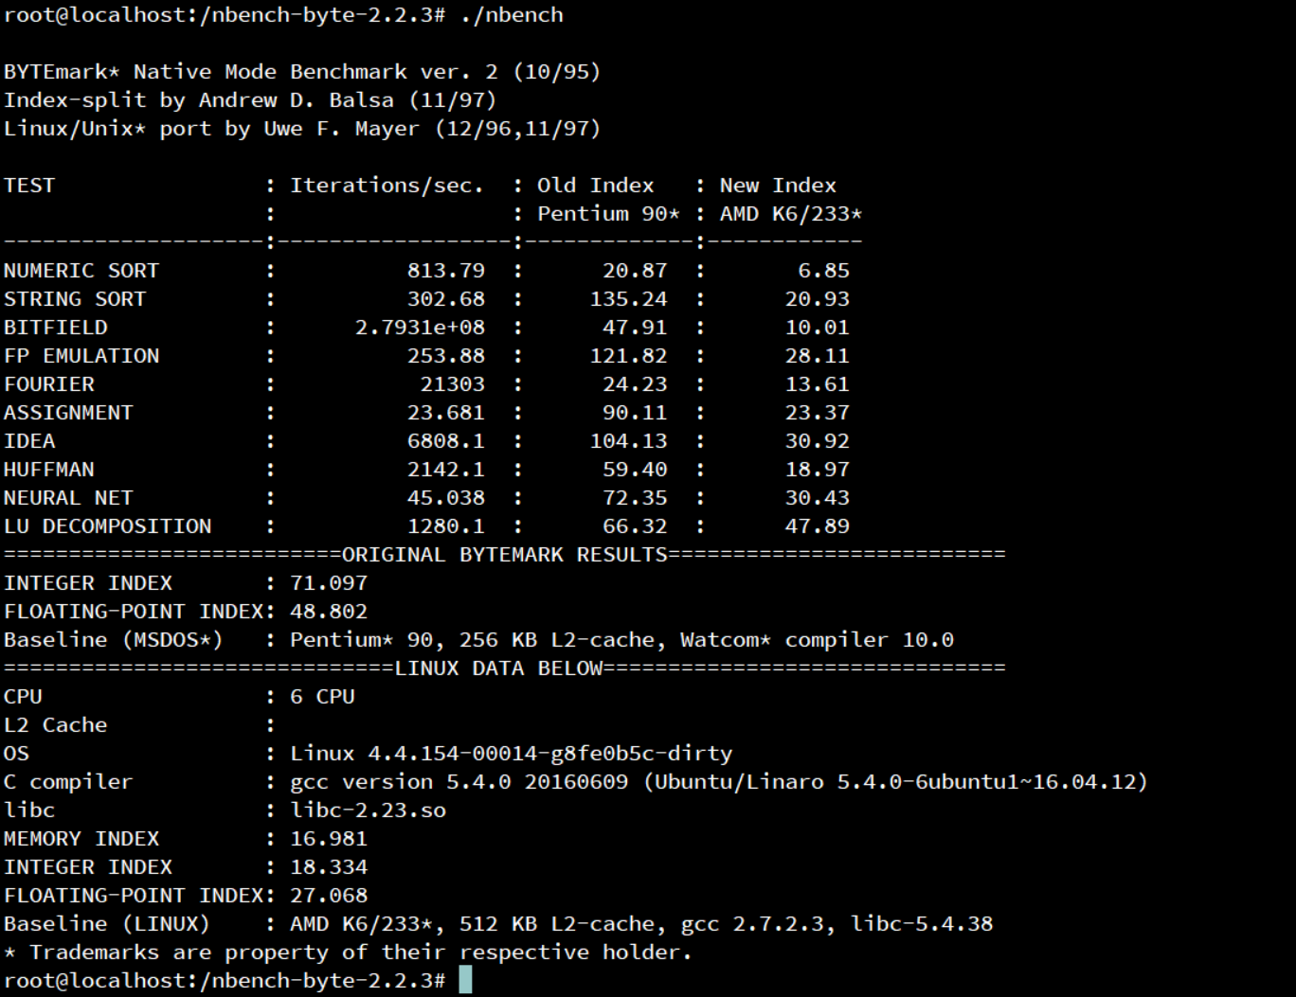Image resolution: width=1296 pixels, height=997 pixels.
Task: Click the 48.802 floating-point index value
Action: pos(329,612)
